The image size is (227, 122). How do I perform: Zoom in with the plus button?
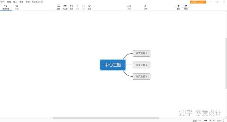pos(214,120)
